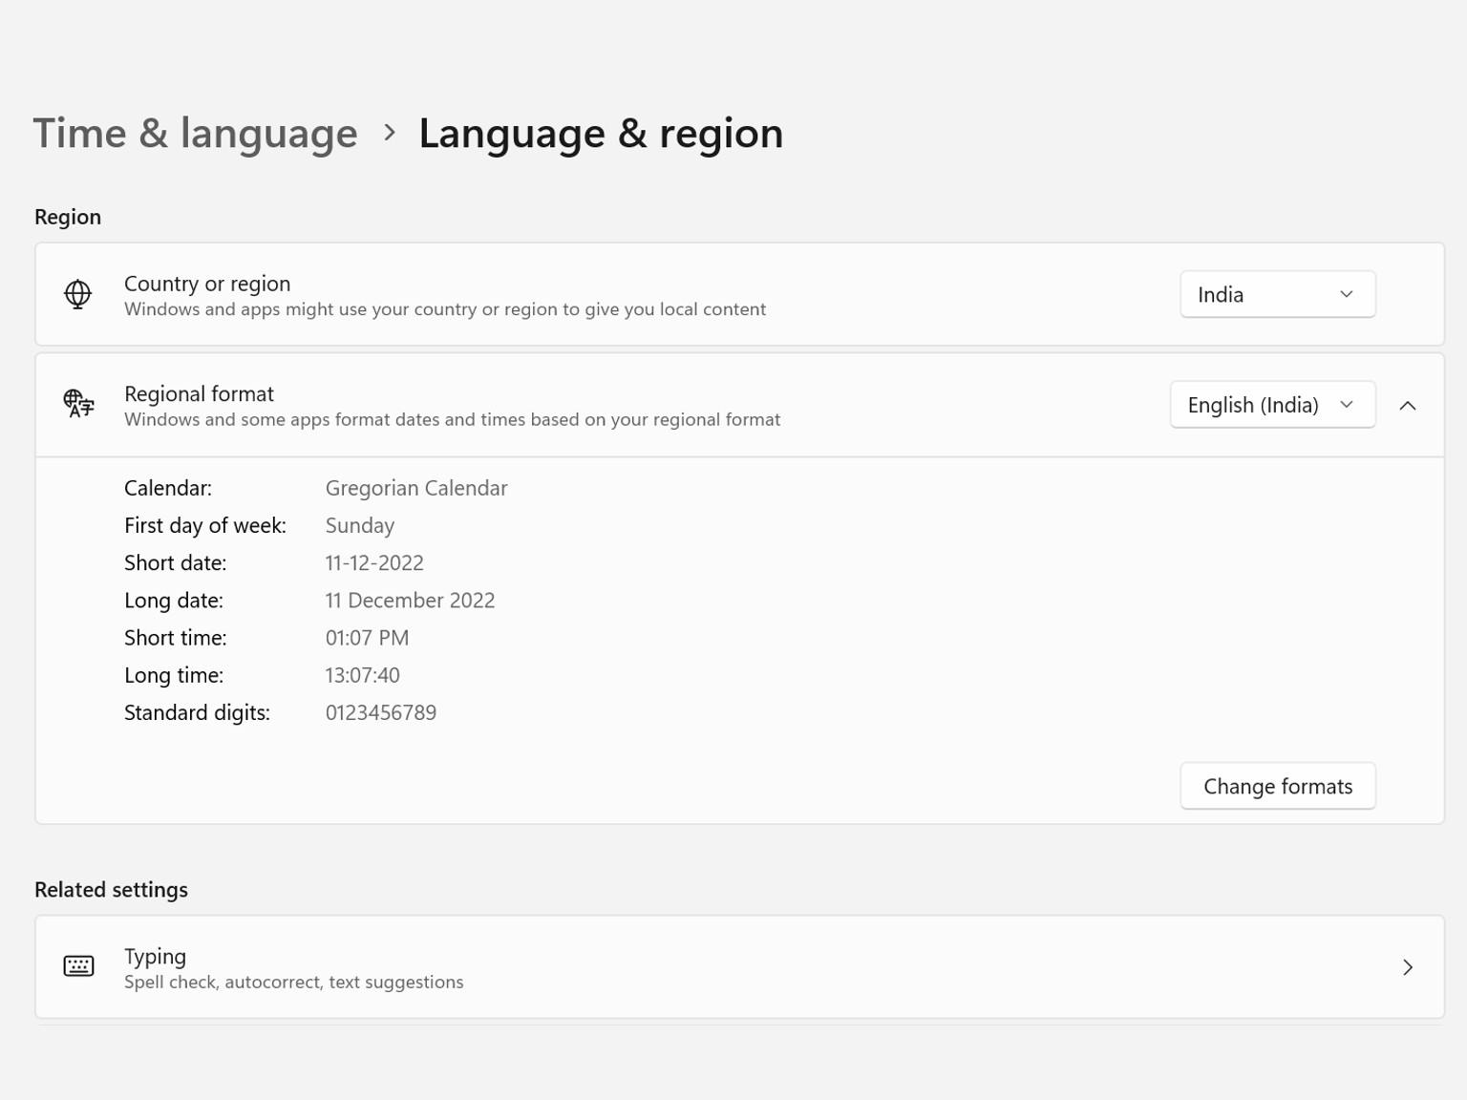Click the First day of week Sunday value
This screenshot has height=1100, width=1467.
(x=359, y=525)
